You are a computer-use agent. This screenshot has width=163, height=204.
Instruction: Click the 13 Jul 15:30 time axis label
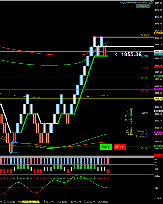point(103,202)
